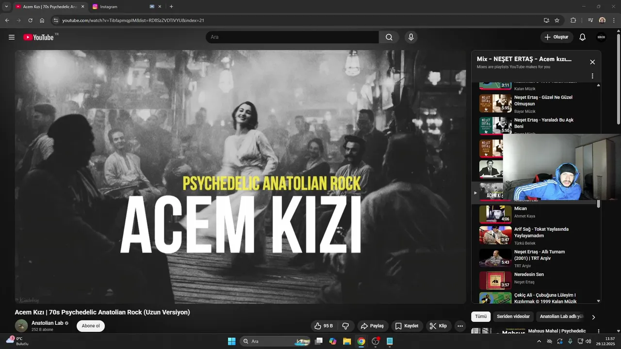Screen dimensions: 621x349
Task: Open the YouTube account avatar menu
Action: 601,37
